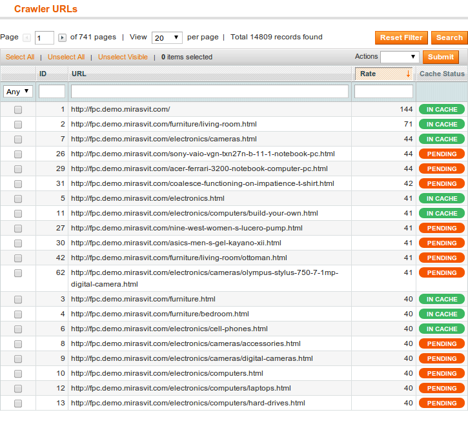Viewport: 468px width, 439px height.
Task: Check the sony-vaio notebook row
Action: [18, 154]
